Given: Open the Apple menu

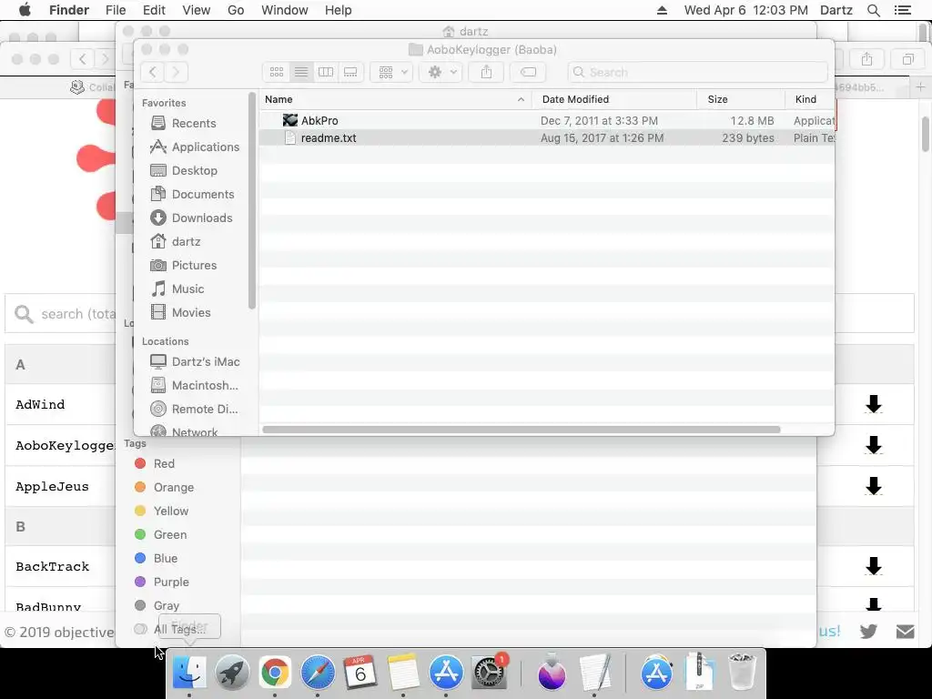Looking at the screenshot, I should [25, 10].
